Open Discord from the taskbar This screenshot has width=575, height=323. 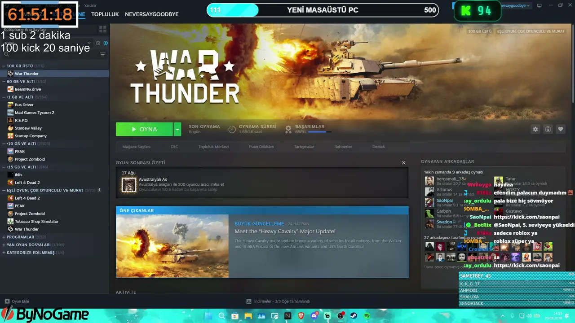point(314,316)
